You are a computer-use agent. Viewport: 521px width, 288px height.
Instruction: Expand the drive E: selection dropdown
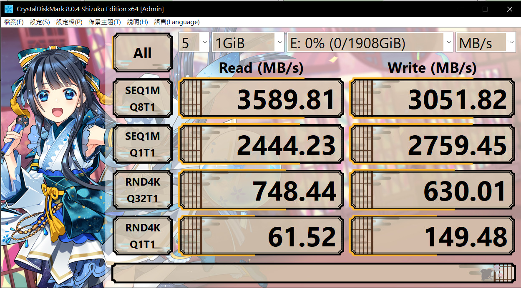370,42
